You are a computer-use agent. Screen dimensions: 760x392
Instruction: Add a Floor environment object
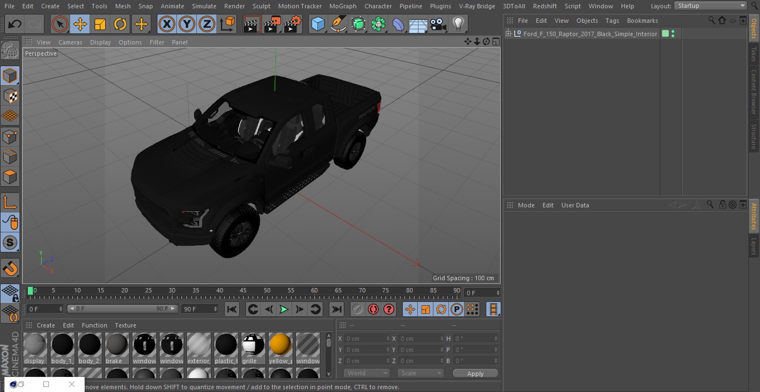tap(418, 24)
